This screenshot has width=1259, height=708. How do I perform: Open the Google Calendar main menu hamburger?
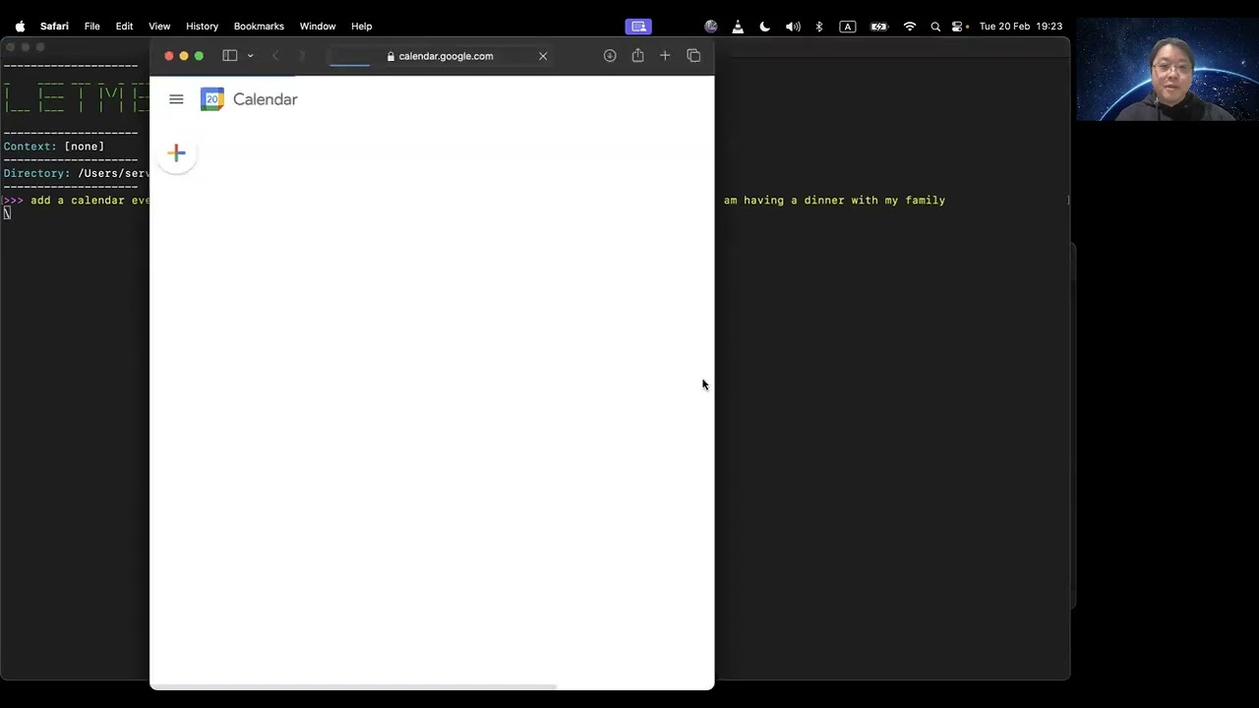pos(176,99)
